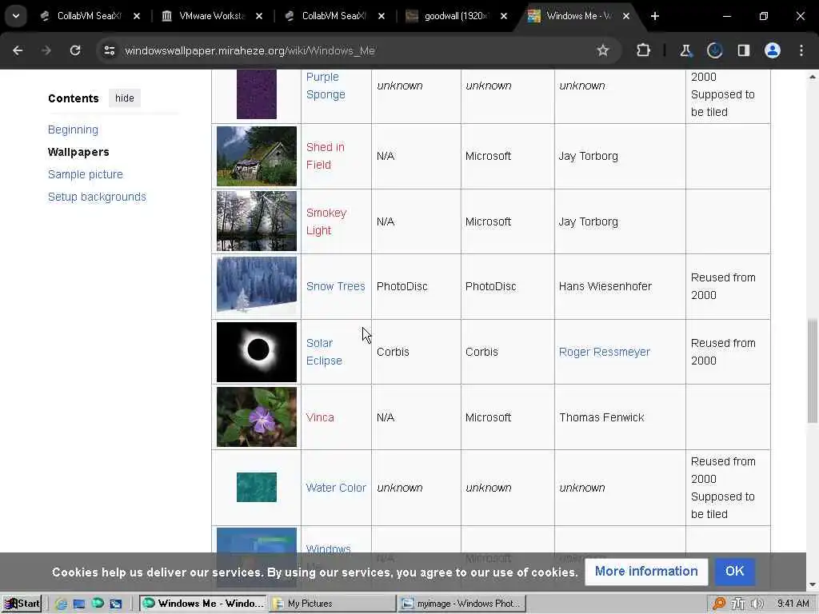Select the Windows Me taskbar button

click(204, 604)
